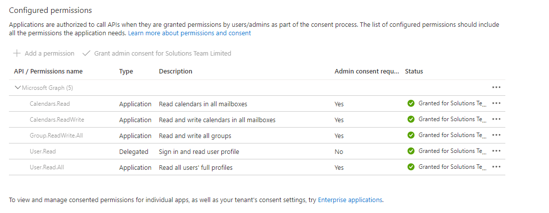Open the ellipsis menu for Calendars.Read row
This screenshot has height=213, width=549.
coord(496,103)
